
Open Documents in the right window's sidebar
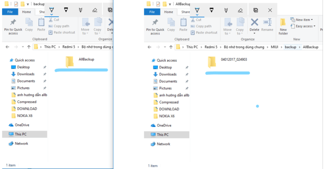(x=165, y=81)
